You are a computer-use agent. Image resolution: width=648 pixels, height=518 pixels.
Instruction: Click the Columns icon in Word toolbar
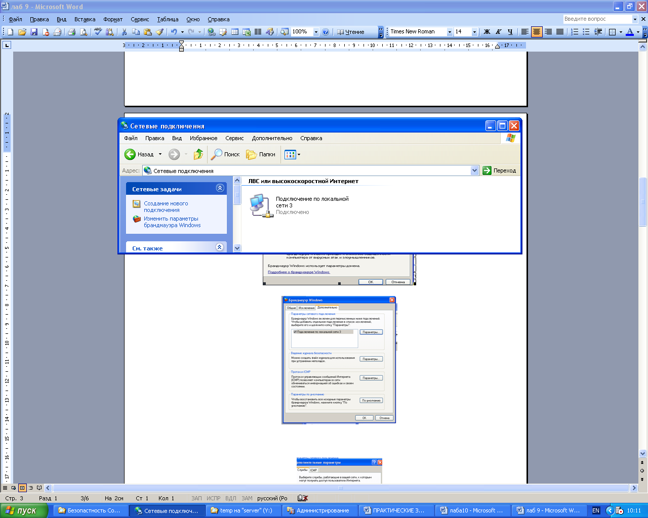coord(258,32)
